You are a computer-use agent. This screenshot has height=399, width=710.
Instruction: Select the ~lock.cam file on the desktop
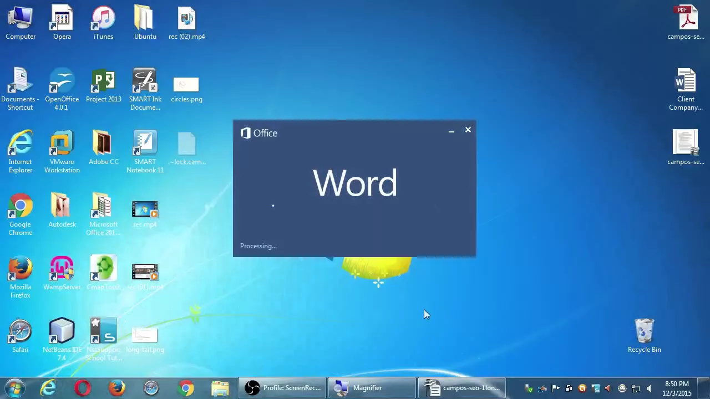pyautogui.click(x=187, y=147)
